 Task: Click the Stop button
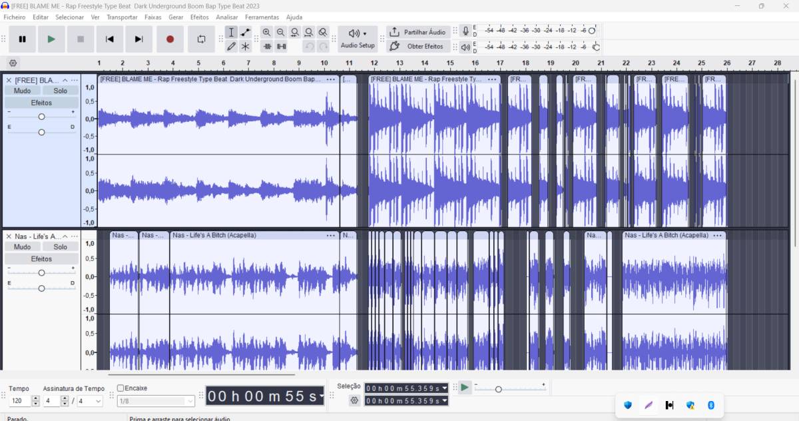(81, 39)
